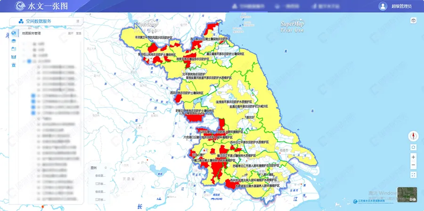The image size is (424, 211).
Task: Open the 超级管理员 user account
Action: tap(396, 6)
